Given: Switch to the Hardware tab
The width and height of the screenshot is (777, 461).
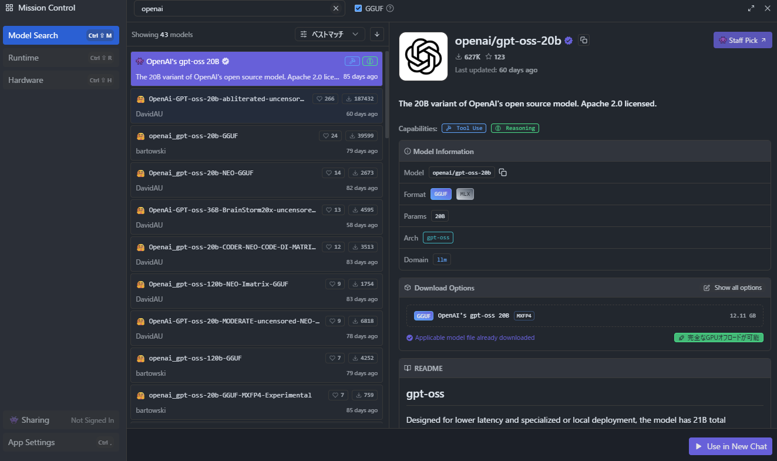Looking at the screenshot, I should [x=60, y=80].
